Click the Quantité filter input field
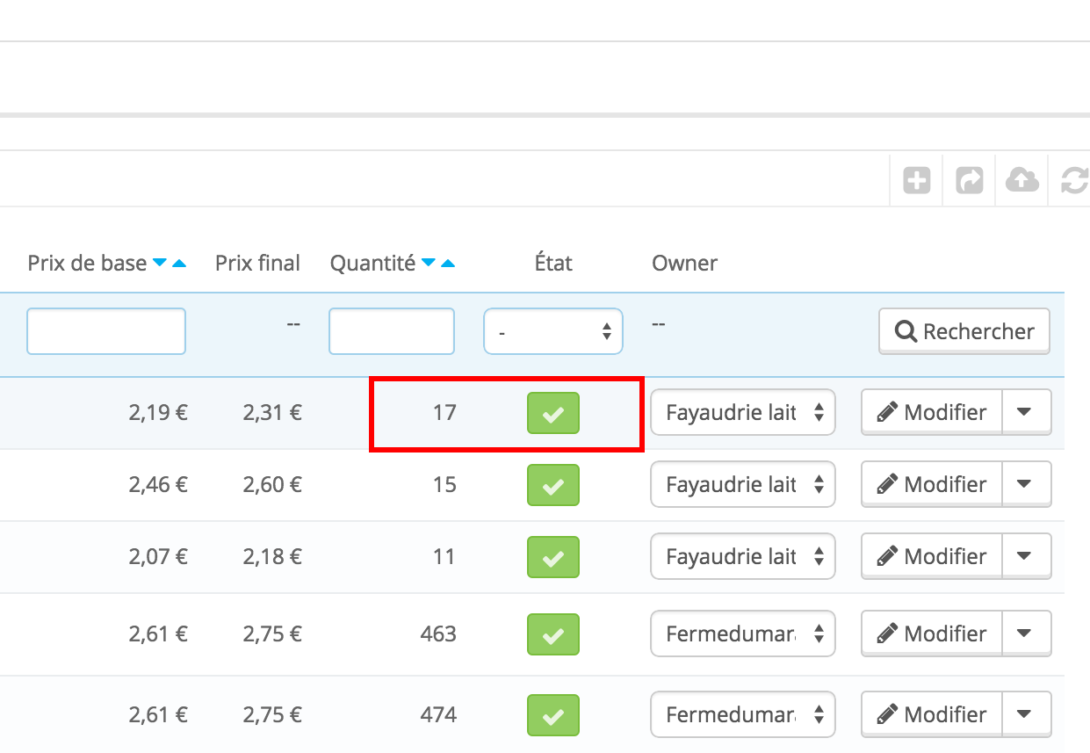Image resolution: width=1090 pixels, height=753 pixels. point(392,331)
